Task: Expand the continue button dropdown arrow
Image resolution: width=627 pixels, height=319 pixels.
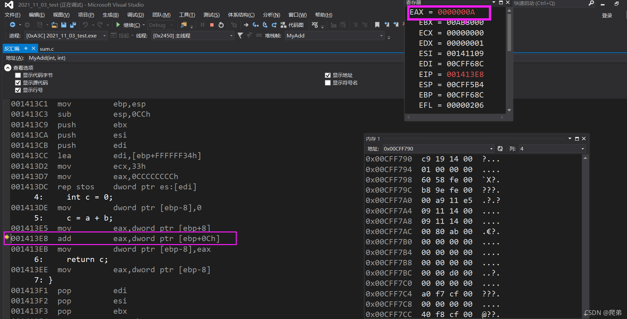Action: (x=144, y=25)
